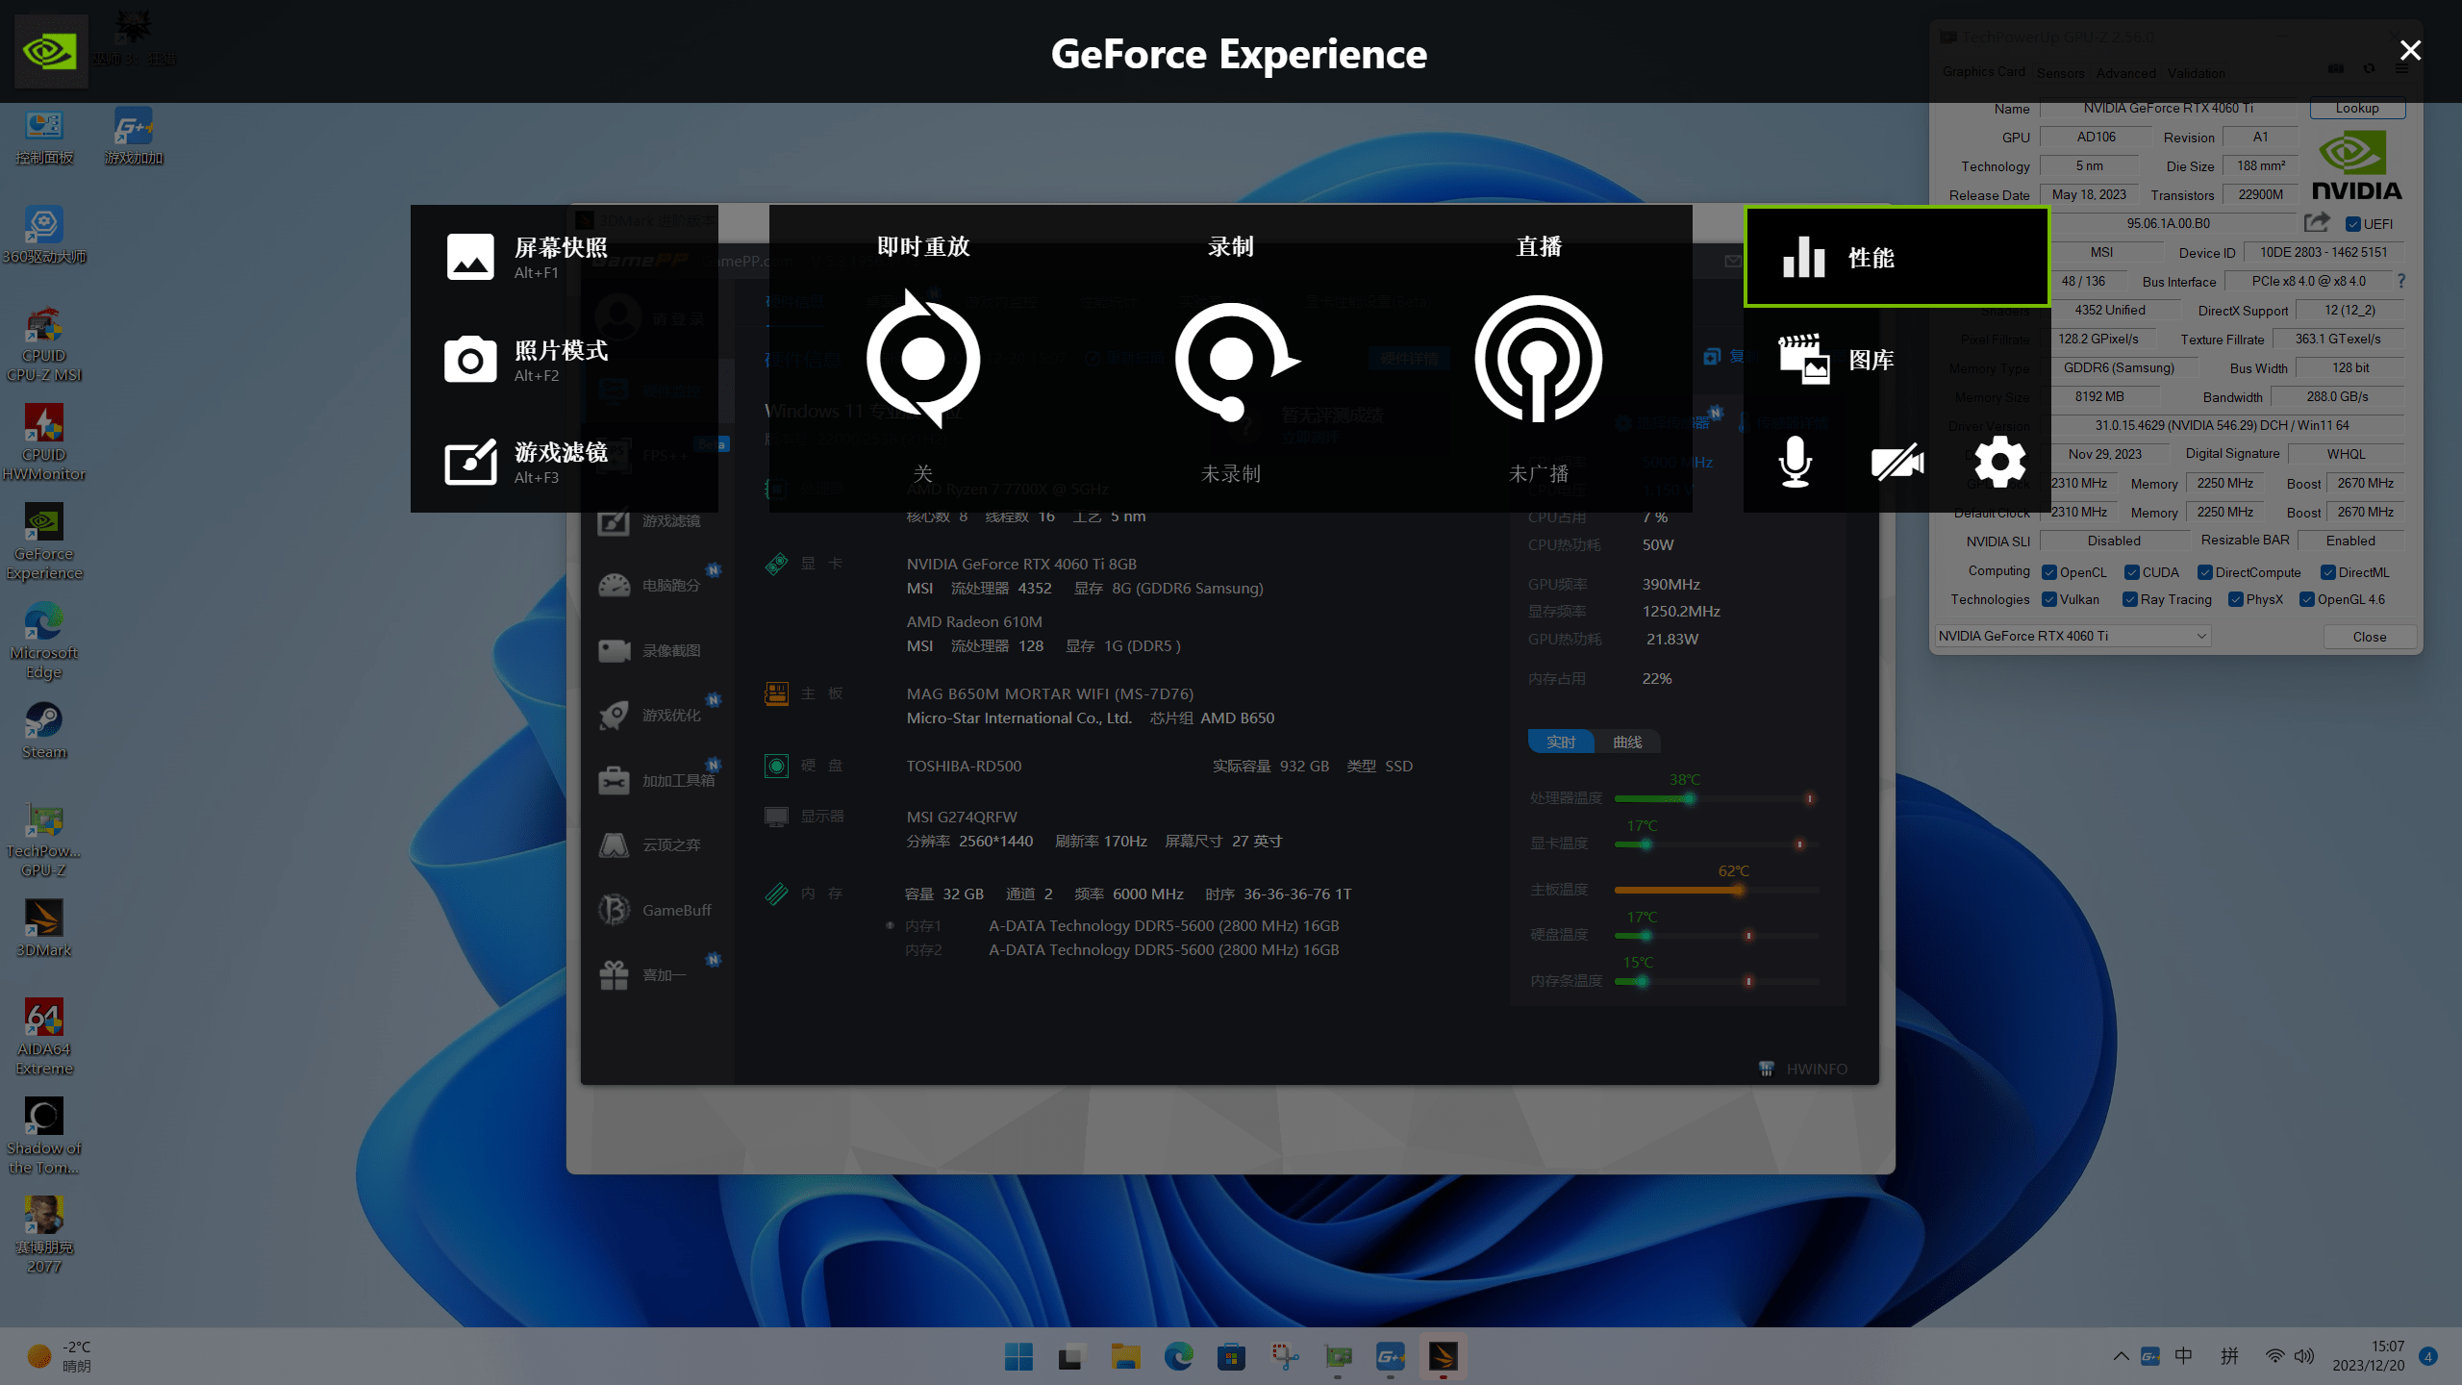Toggle Vulkan checkbox in GPU-Z
This screenshot has width=2462, height=1385.
click(2049, 599)
